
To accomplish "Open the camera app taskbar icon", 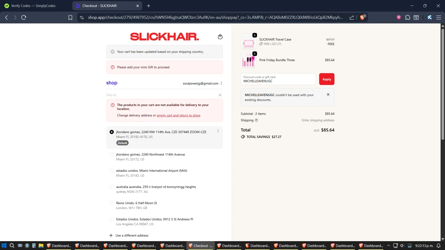I will pyautogui.click(x=20, y=246).
